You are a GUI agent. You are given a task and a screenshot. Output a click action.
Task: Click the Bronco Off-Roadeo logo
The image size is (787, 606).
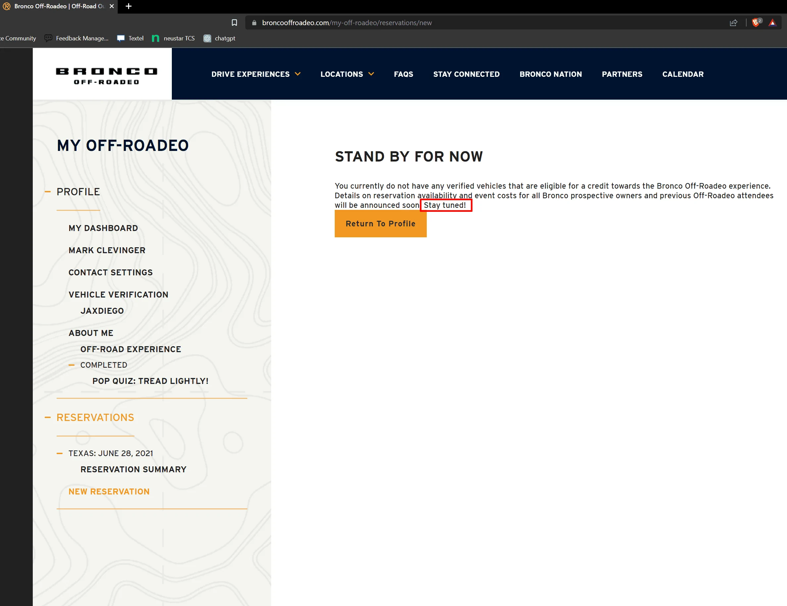pyautogui.click(x=106, y=76)
